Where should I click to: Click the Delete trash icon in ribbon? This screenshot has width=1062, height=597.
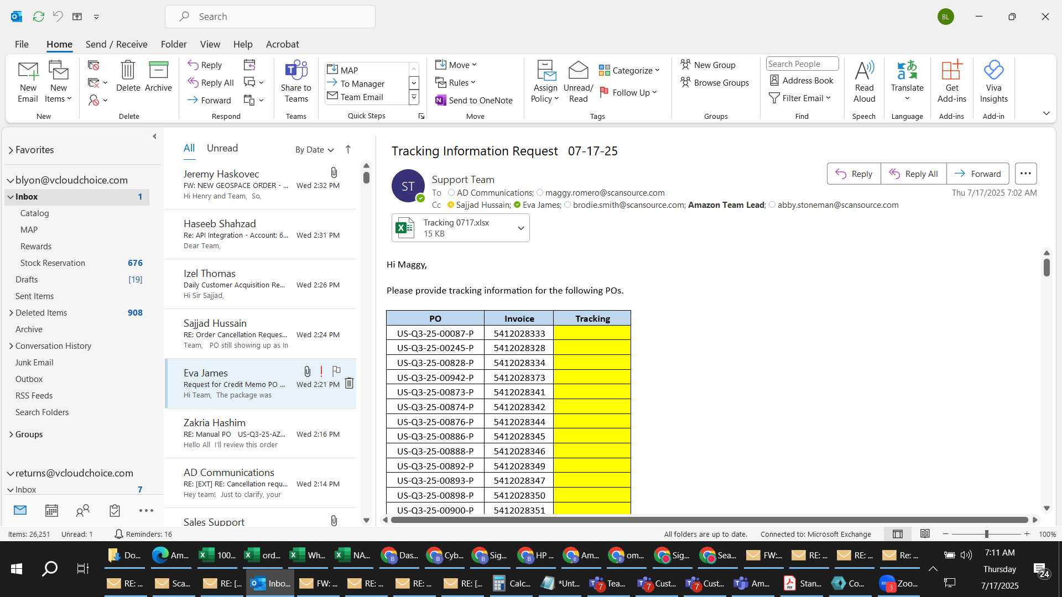(x=128, y=76)
